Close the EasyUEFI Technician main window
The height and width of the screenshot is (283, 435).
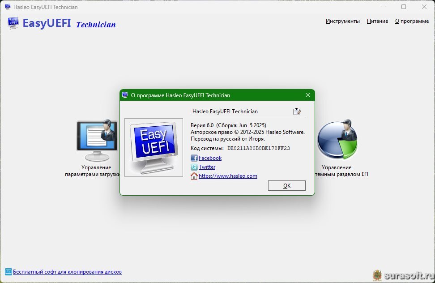click(x=424, y=7)
